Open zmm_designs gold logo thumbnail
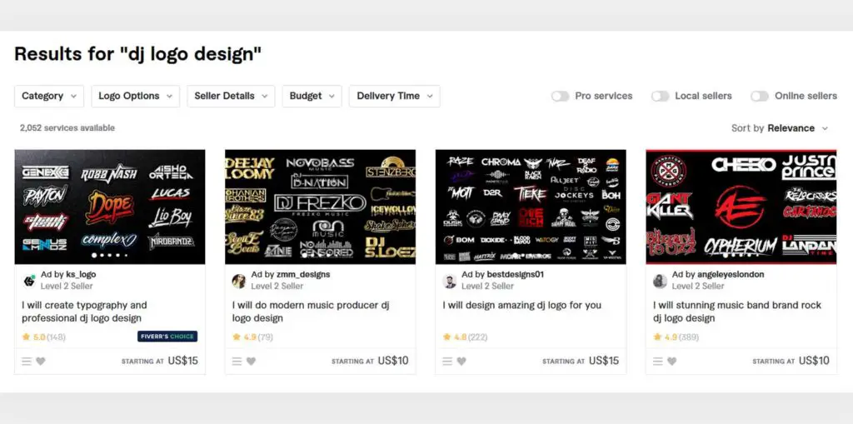The height and width of the screenshot is (424, 853). tap(321, 207)
